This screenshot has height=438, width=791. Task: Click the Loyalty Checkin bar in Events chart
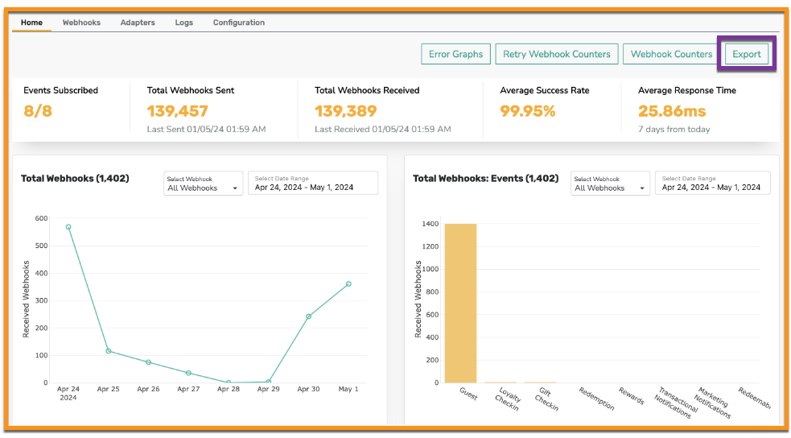click(501, 382)
